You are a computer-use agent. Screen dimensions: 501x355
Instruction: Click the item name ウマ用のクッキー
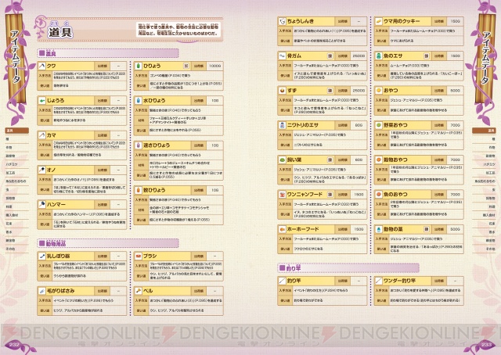402,21
